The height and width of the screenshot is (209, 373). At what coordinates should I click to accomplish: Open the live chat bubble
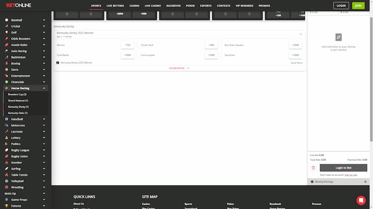pyautogui.click(x=361, y=200)
